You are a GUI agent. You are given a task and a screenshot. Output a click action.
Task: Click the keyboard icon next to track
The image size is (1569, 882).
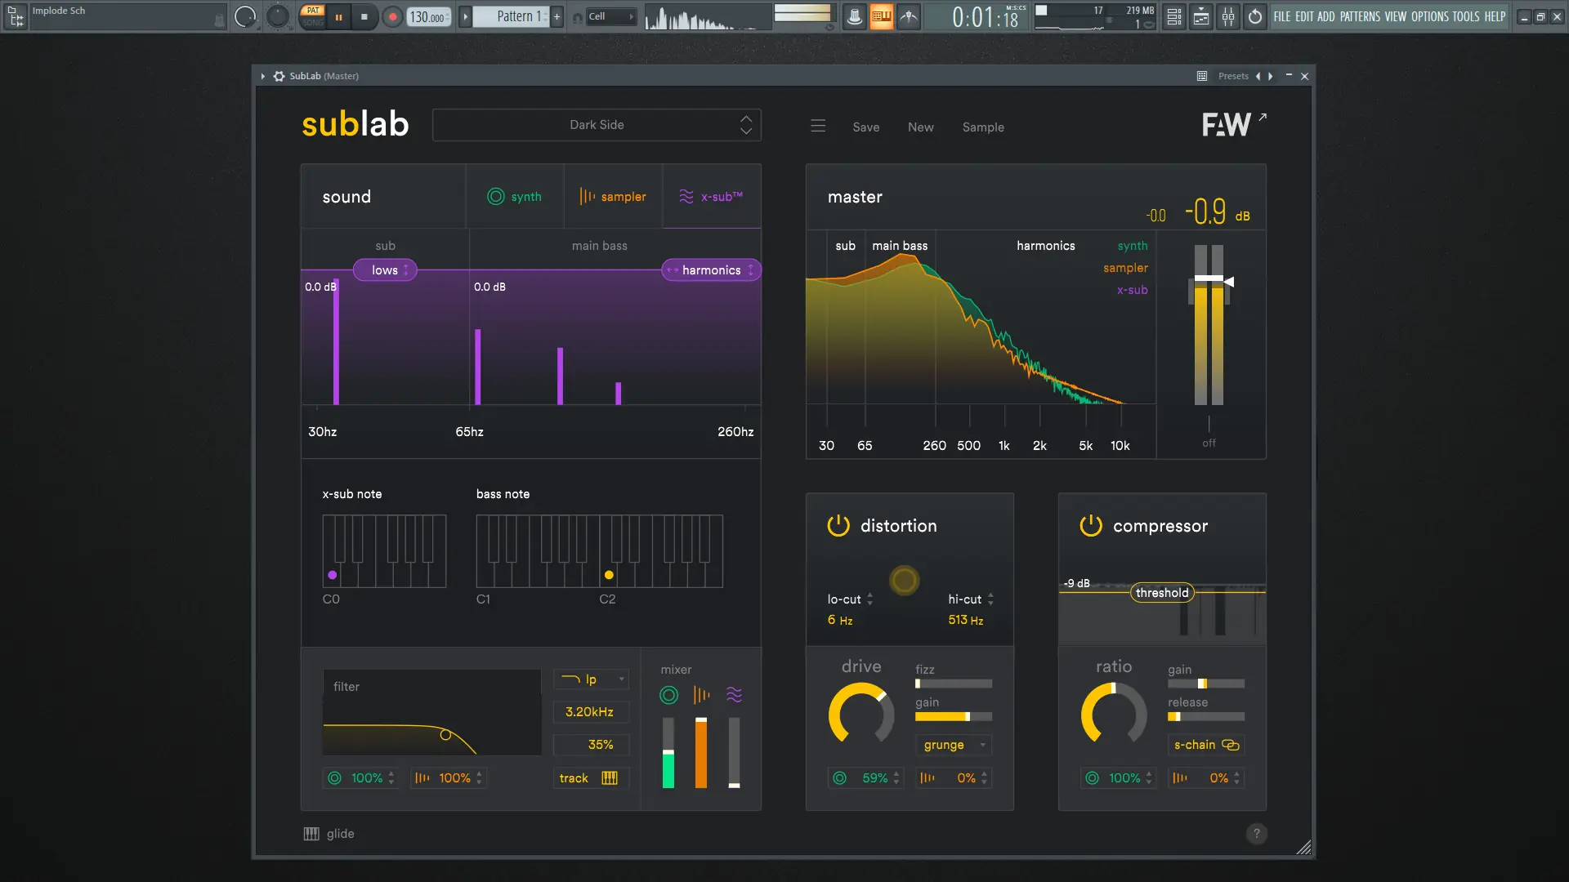click(x=610, y=778)
